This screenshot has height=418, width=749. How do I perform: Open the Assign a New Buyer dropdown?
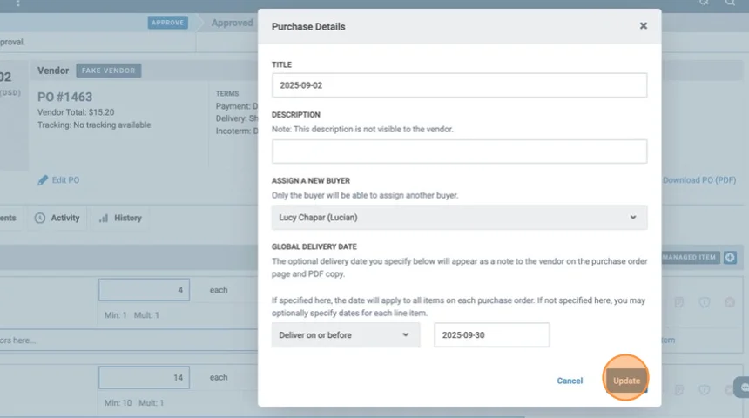459,217
